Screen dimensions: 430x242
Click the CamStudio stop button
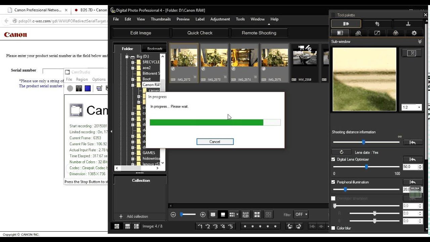coord(88,88)
